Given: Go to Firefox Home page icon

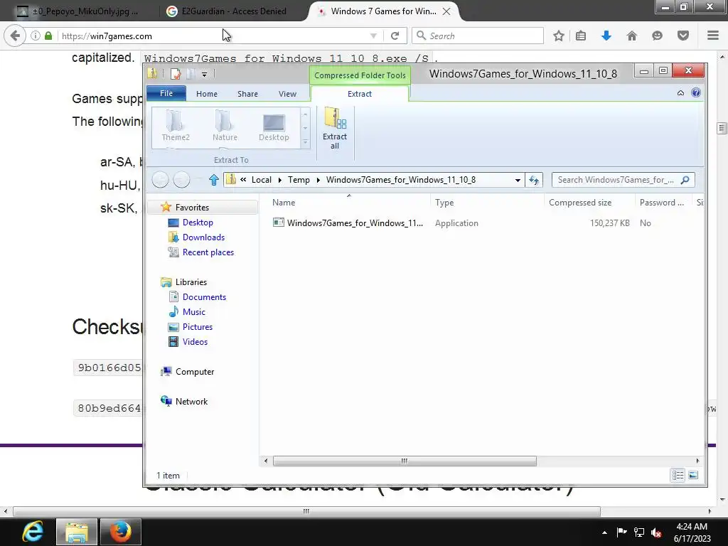Looking at the screenshot, I should click(631, 36).
